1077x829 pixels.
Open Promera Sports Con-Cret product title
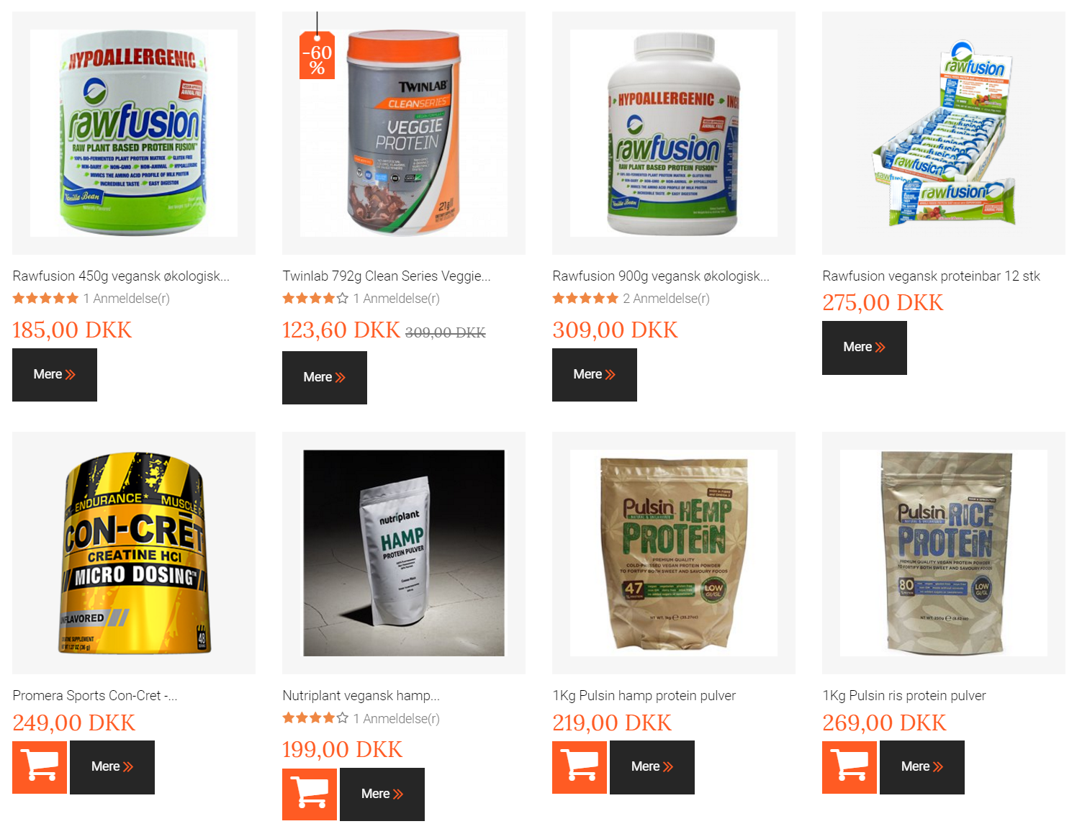pos(94,696)
